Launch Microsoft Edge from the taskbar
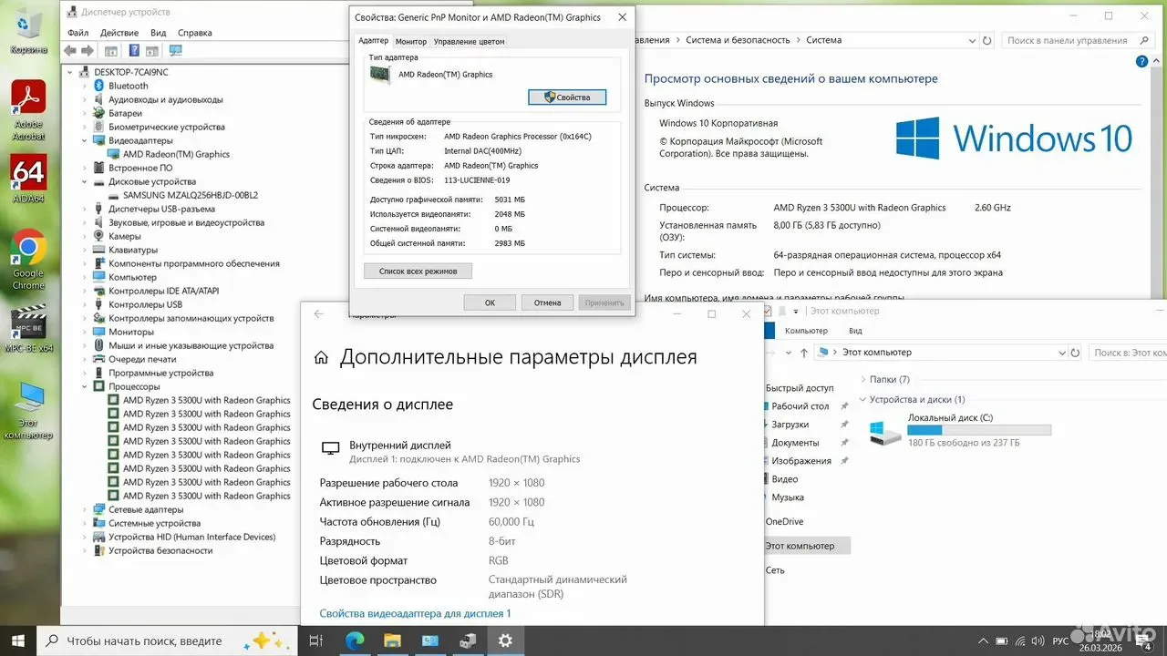1167x656 pixels. pos(354,641)
